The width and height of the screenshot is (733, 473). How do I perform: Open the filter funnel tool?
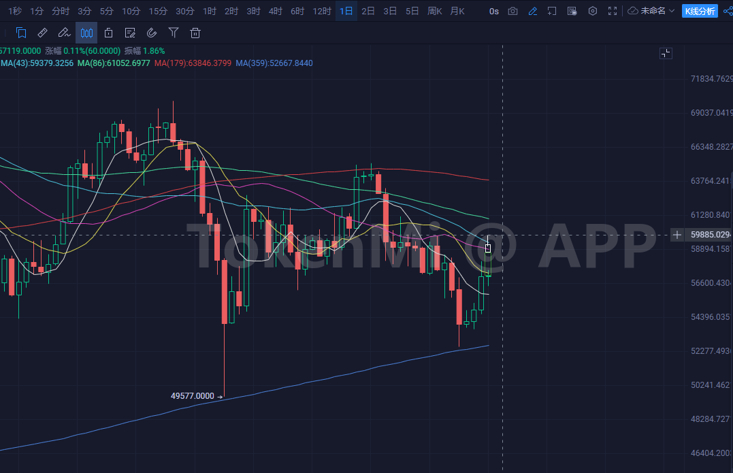174,33
